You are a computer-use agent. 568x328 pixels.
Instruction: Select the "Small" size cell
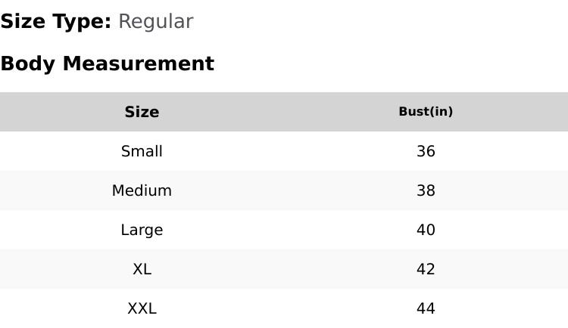click(x=142, y=151)
